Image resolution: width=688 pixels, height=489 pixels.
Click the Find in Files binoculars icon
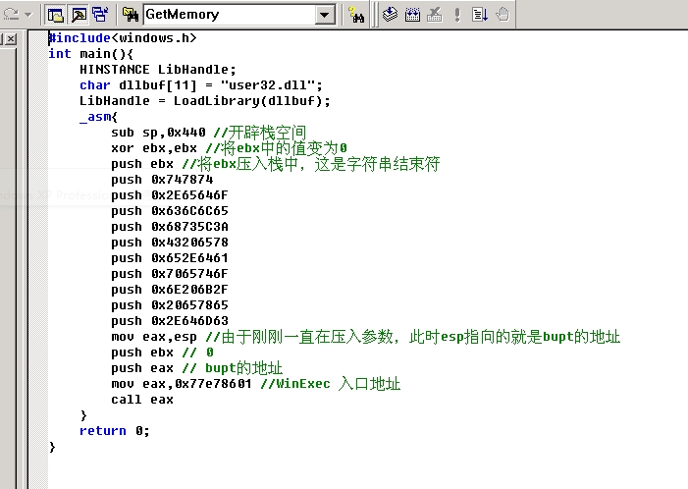tap(131, 15)
